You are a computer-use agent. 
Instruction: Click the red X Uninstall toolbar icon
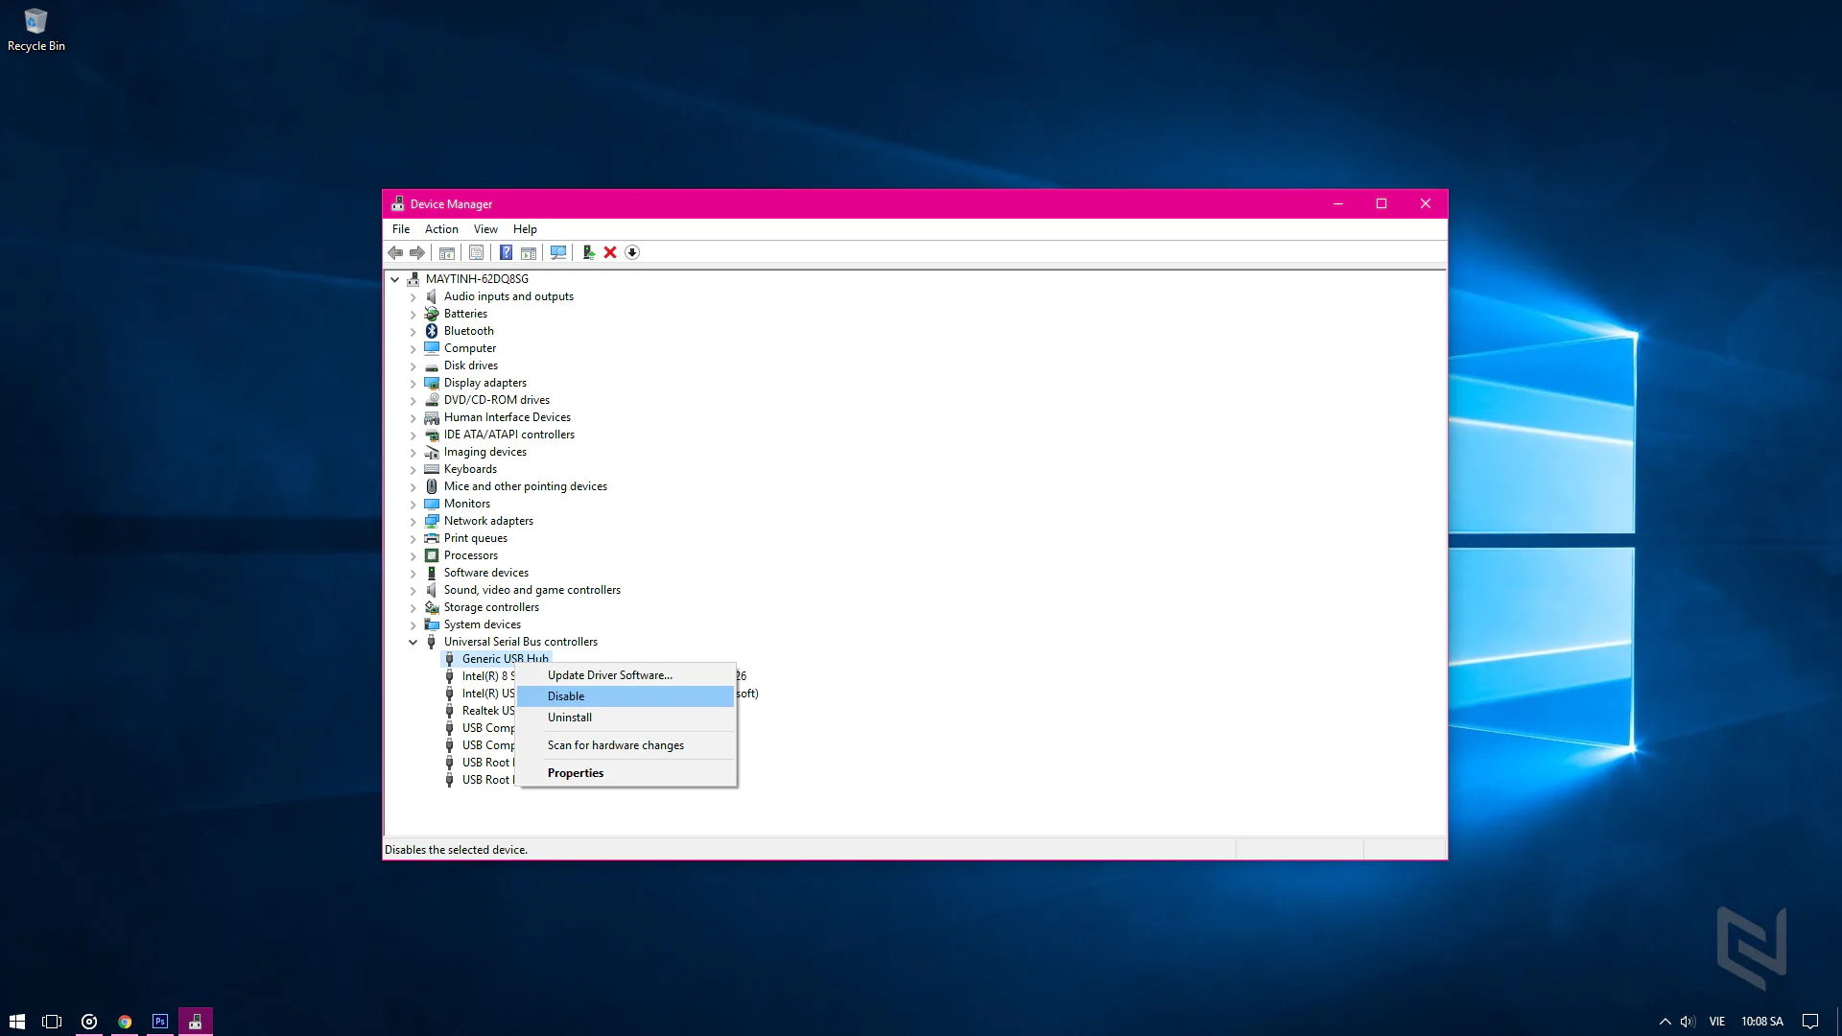point(610,252)
